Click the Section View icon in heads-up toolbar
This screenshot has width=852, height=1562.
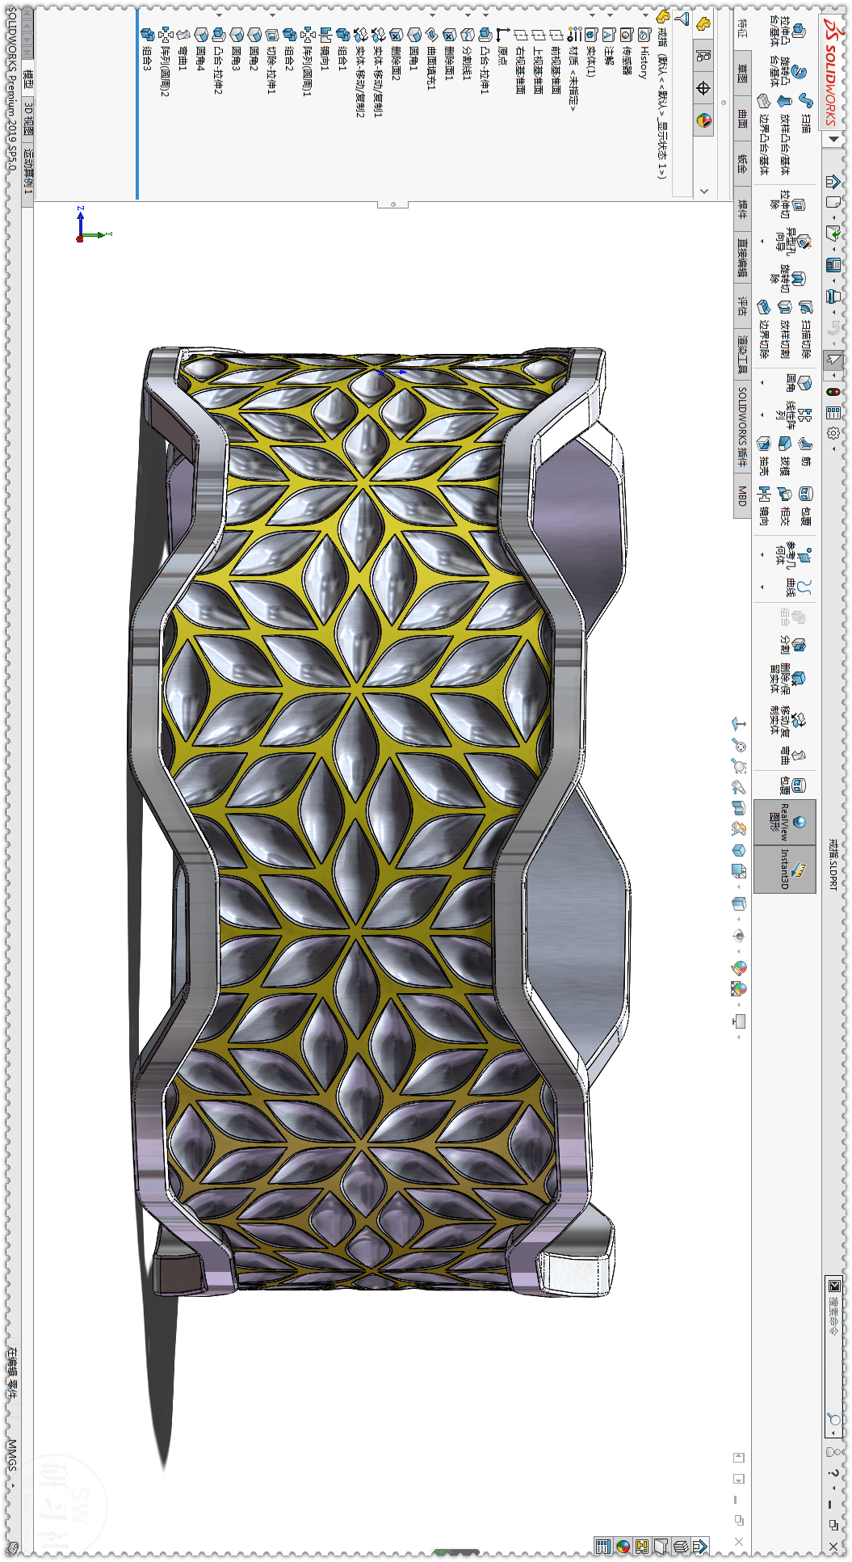(x=738, y=806)
